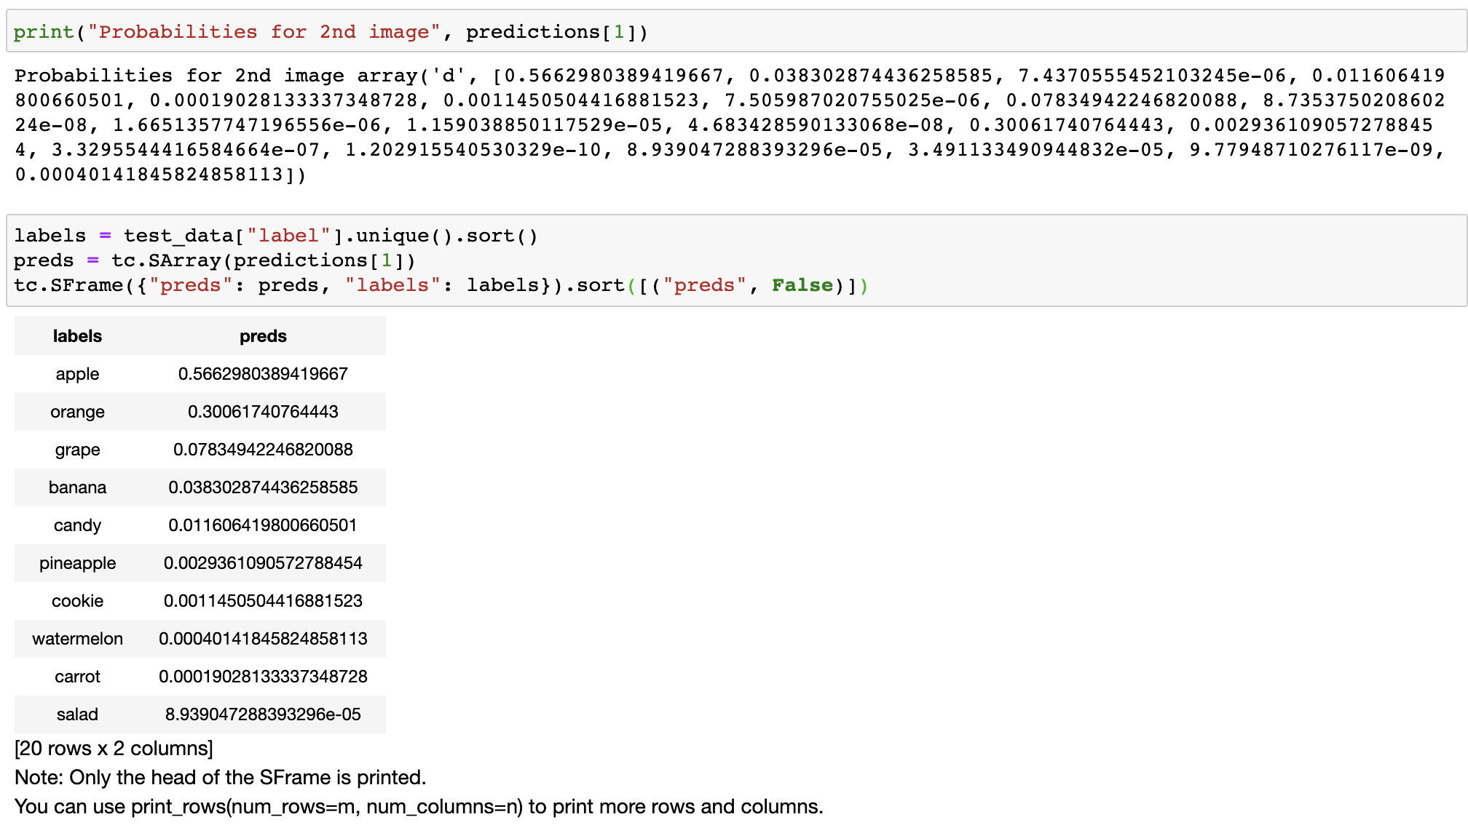
Task: Select the watermelon label cell
Action: [77, 639]
